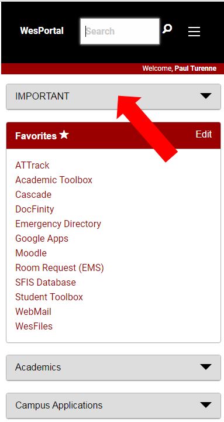Open the hamburger menu icon
Viewport: 224px width, 422px height.
pyautogui.click(x=194, y=32)
